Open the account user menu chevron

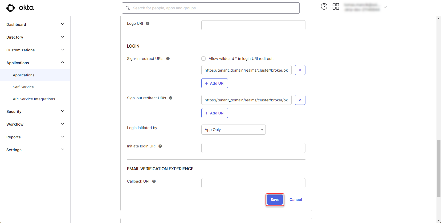coord(385,7)
